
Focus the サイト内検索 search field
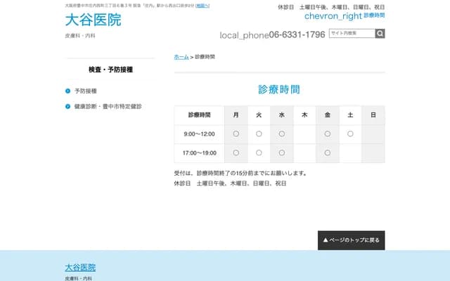click(351, 34)
